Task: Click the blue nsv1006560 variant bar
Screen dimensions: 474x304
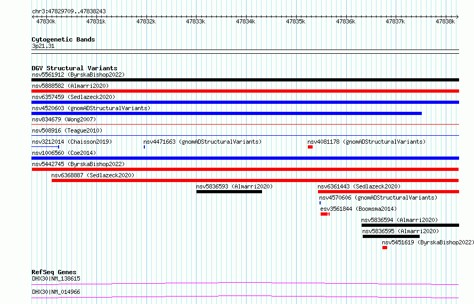Action: pyautogui.click(x=245, y=158)
